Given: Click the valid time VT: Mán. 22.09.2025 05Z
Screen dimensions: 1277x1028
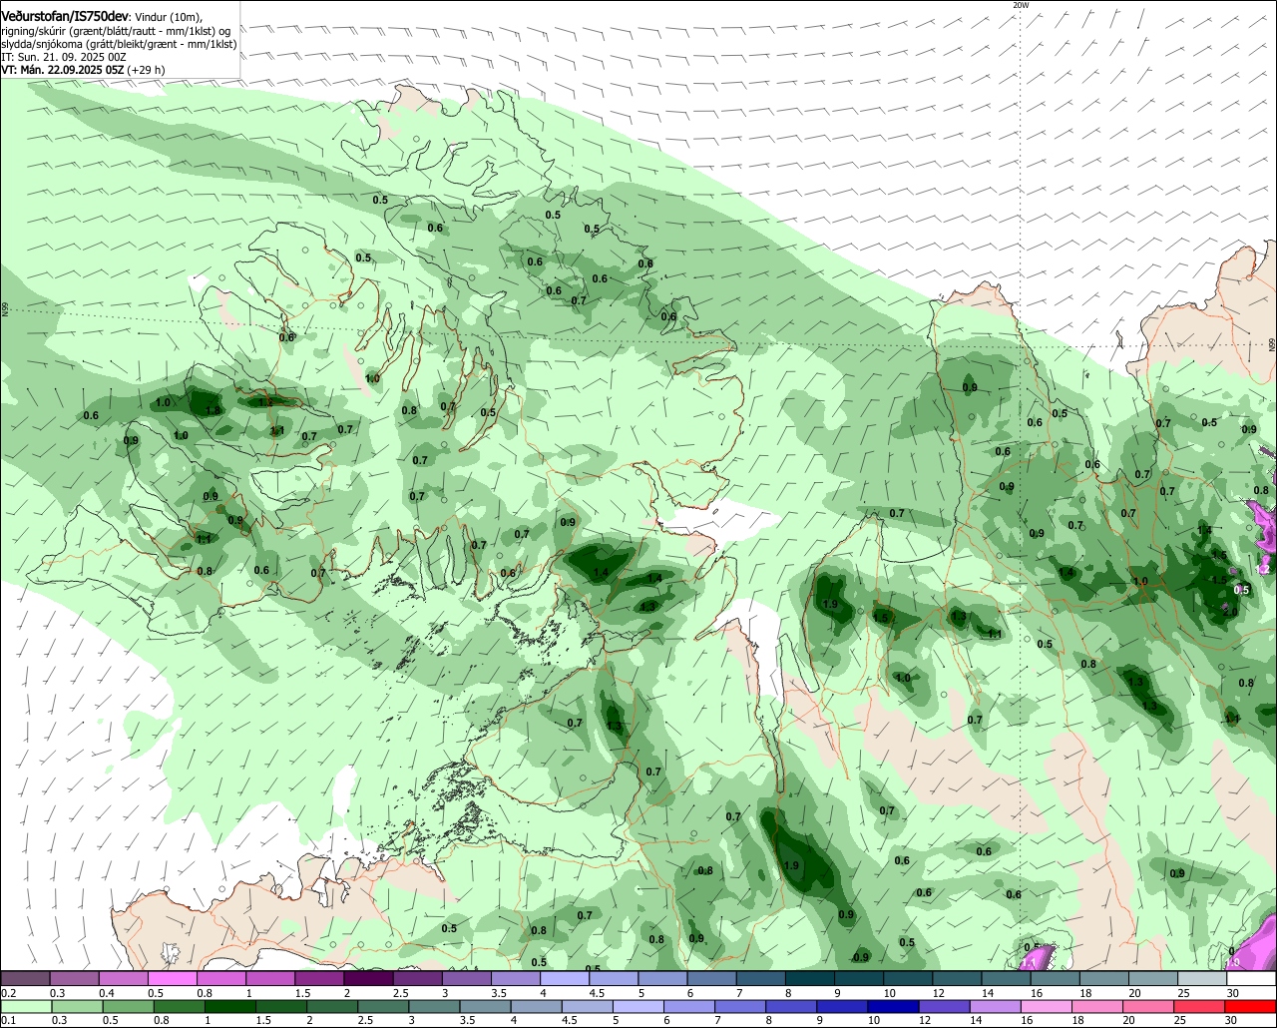Looking at the screenshot, I should pyautogui.click(x=62, y=70).
